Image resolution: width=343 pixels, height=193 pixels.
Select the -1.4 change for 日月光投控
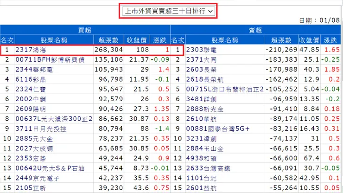click(162, 129)
